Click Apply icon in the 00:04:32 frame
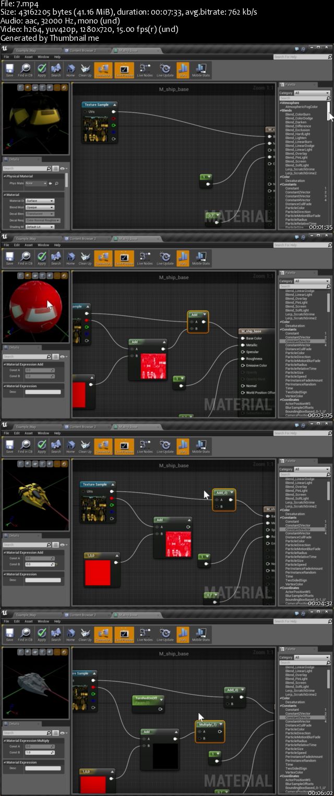Image resolution: width=334 pixels, height=796 pixels. coord(42,446)
